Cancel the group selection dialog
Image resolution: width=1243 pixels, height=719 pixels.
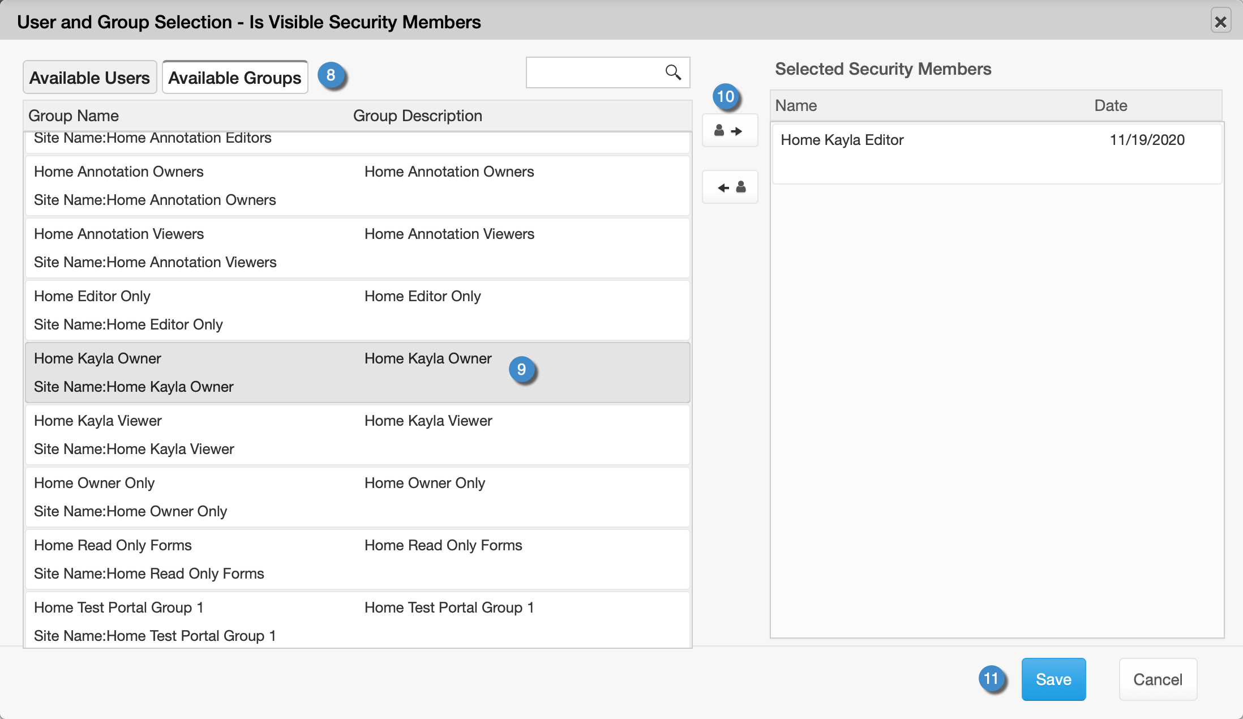1157,679
